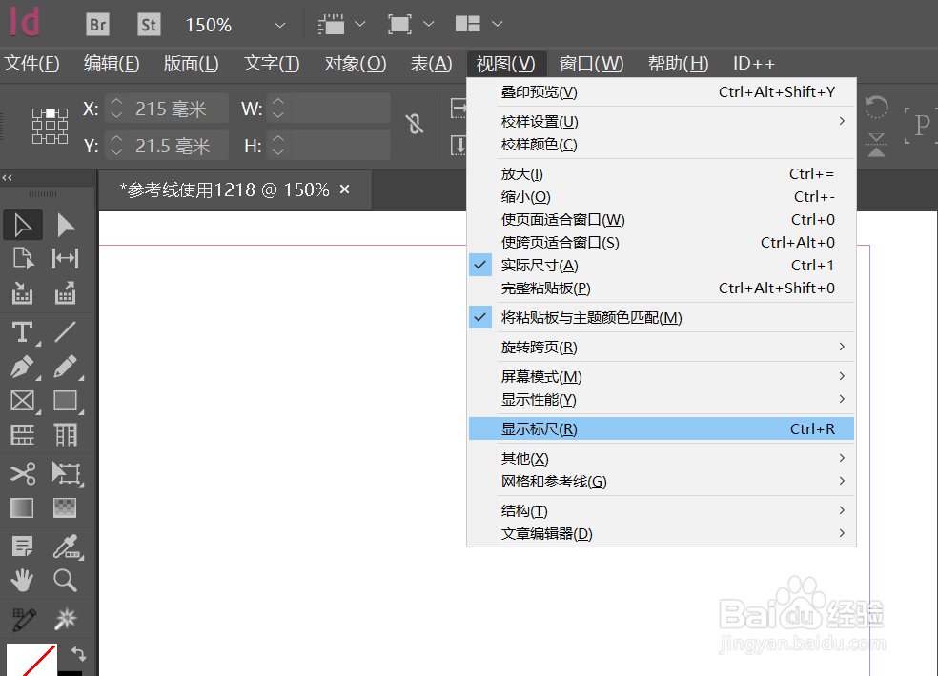
Task: Choose 放大(I) zoom in item
Action: click(x=661, y=174)
